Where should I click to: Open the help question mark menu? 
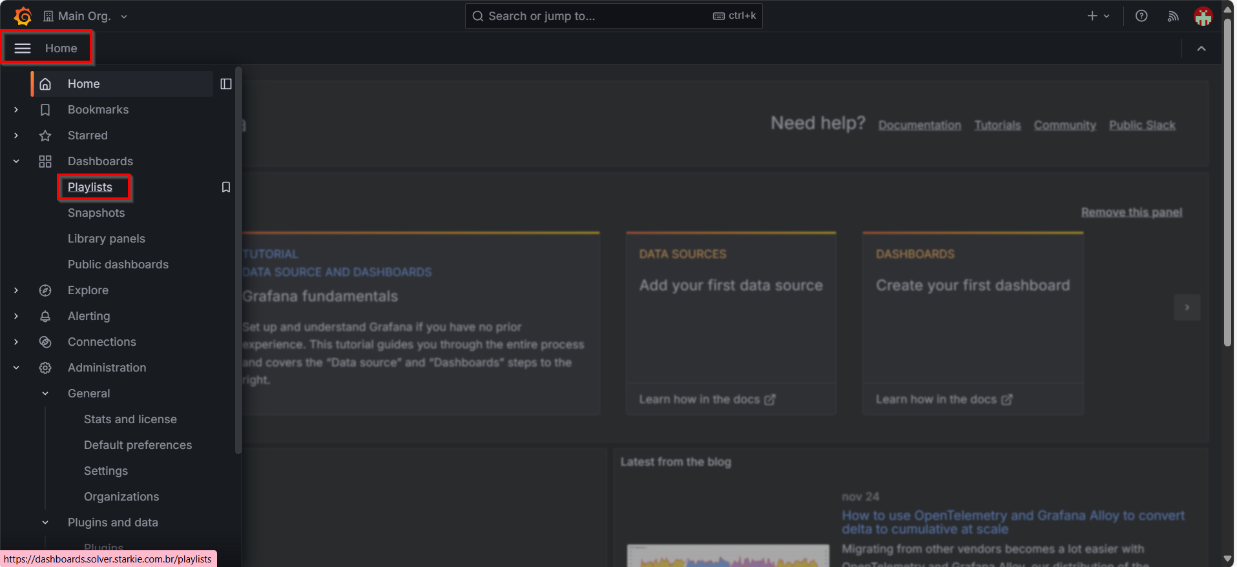pyautogui.click(x=1141, y=16)
